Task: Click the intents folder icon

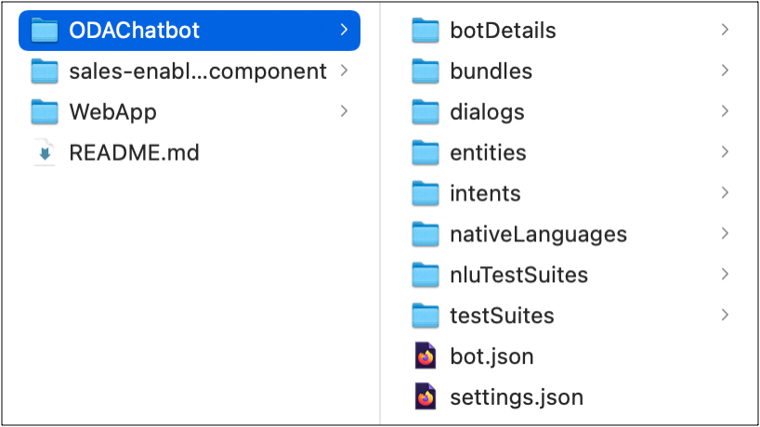Action: pos(426,193)
